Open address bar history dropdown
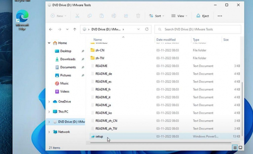Screen dimensions: 253x154 [138, 29]
